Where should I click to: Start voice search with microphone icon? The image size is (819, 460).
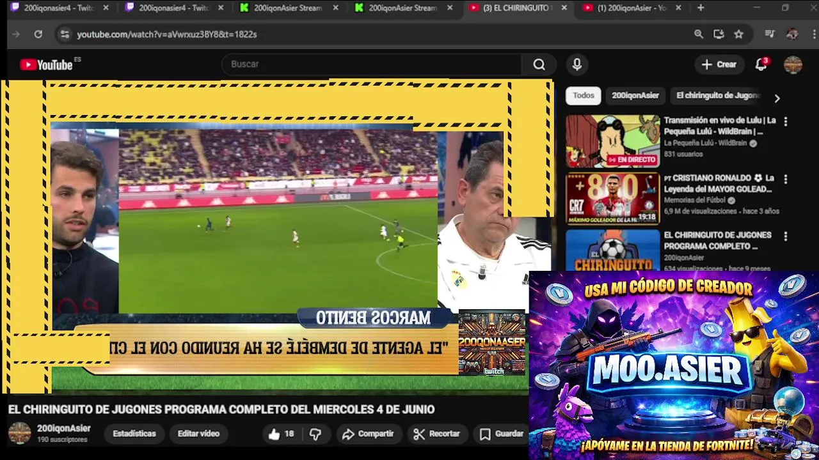577,65
